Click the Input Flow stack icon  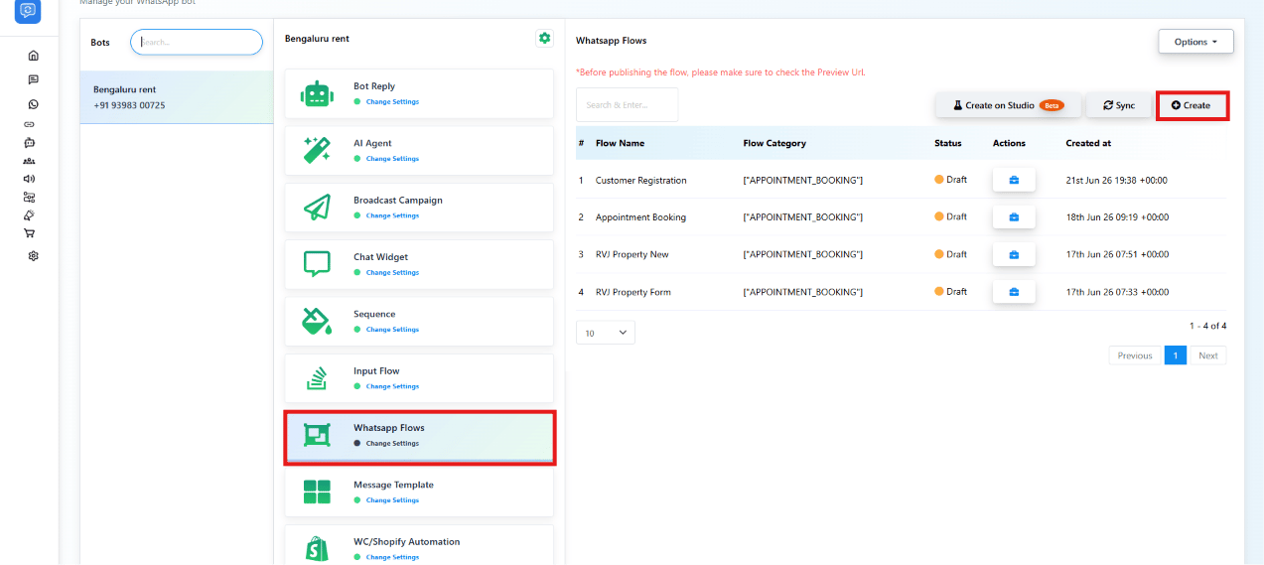click(x=317, y=377)
